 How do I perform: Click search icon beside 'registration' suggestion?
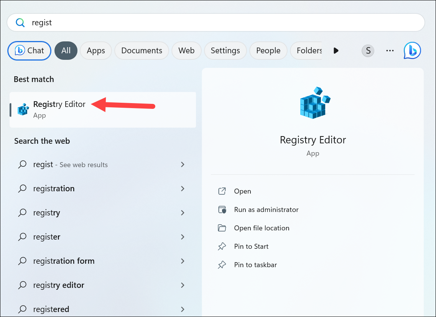(22, 189)
